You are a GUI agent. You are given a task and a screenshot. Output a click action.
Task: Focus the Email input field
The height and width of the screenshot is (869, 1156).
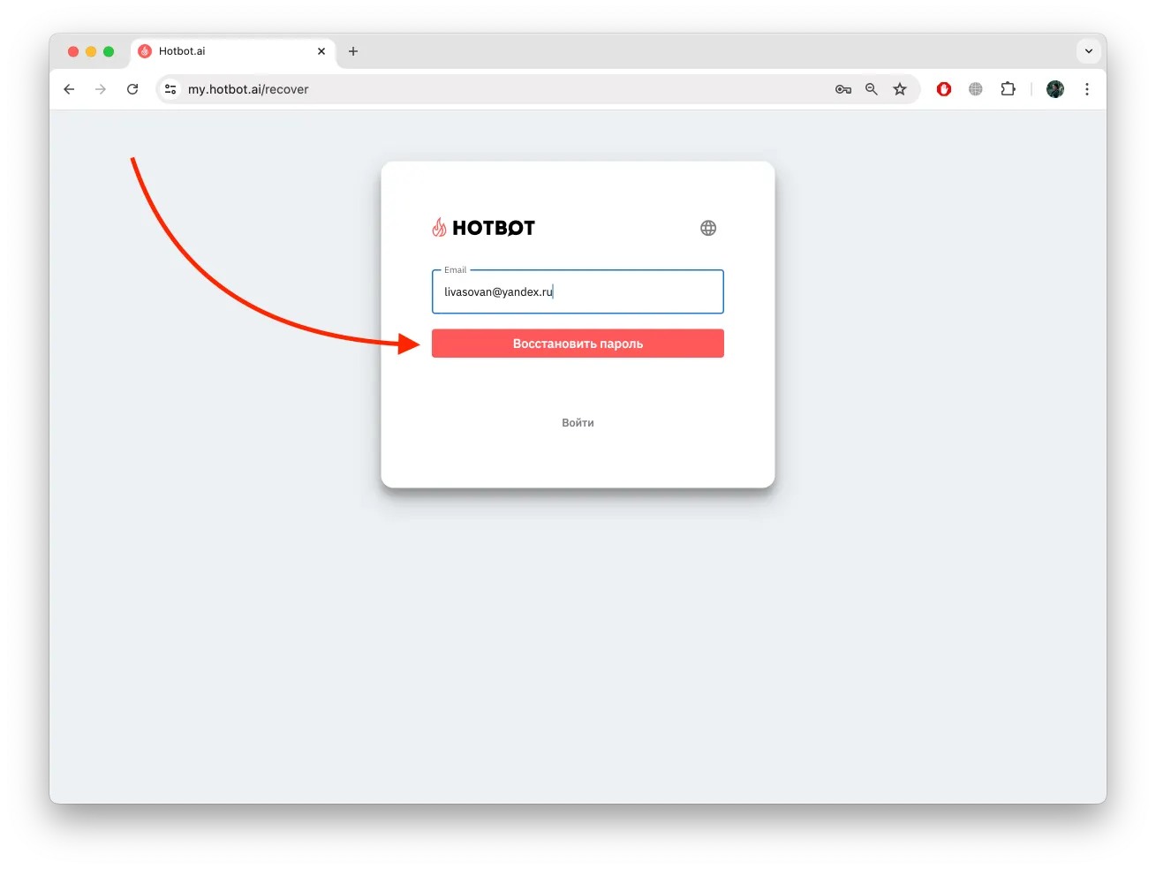tap(578, 291)
